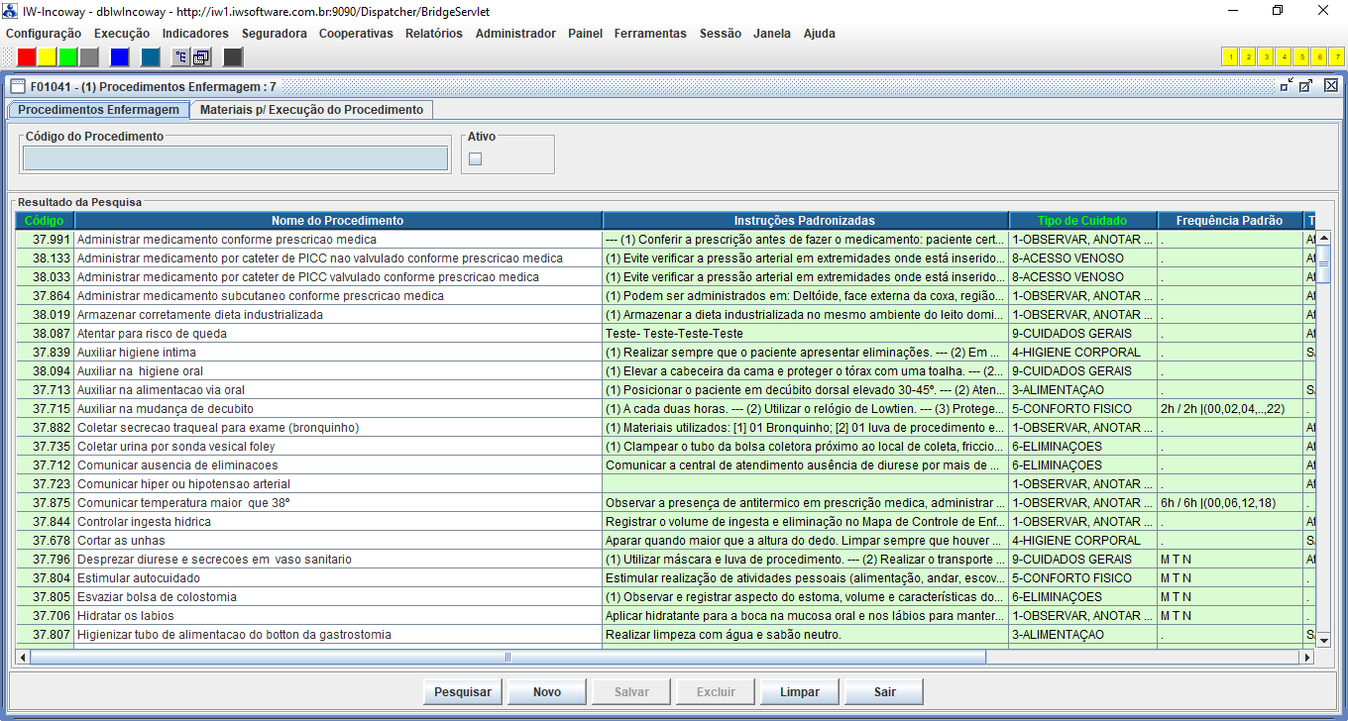Click the Limpar button
The width and height of the screenshot is (1348, 721).
800,692
